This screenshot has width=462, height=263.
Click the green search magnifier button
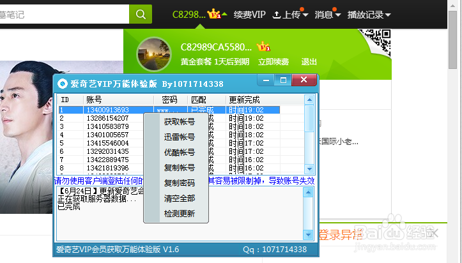[141, 14]
